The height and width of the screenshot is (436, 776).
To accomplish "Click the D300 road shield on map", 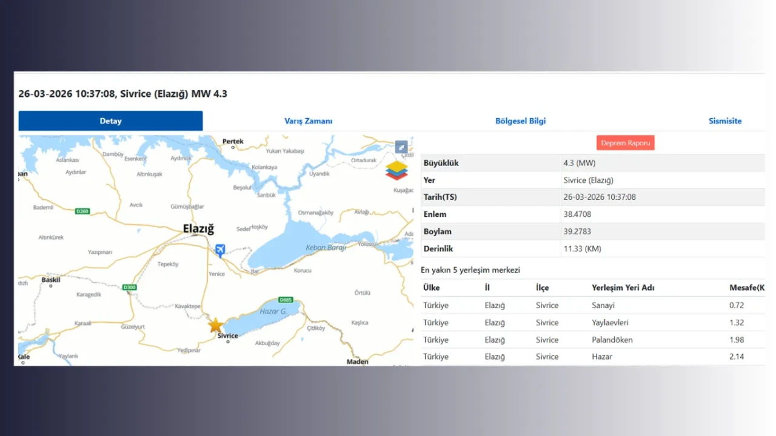I will pyautogui.click(x=129, y=287).
